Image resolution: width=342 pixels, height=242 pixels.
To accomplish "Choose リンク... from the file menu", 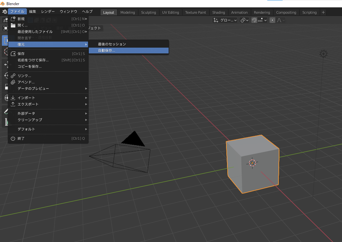I will [x=48, y=76].
